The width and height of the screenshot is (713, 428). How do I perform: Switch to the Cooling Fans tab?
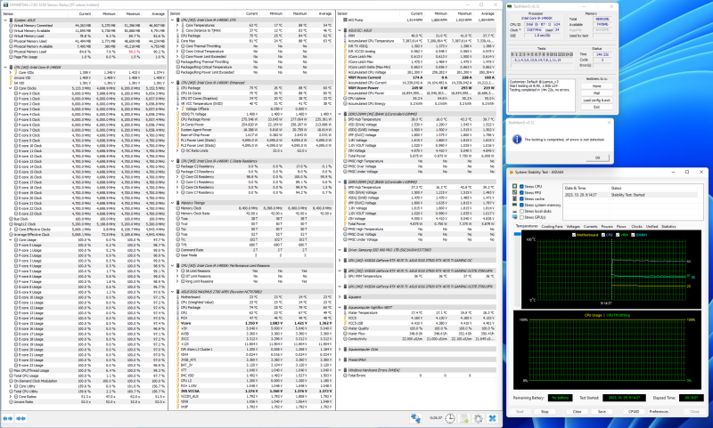click(552, 226)
